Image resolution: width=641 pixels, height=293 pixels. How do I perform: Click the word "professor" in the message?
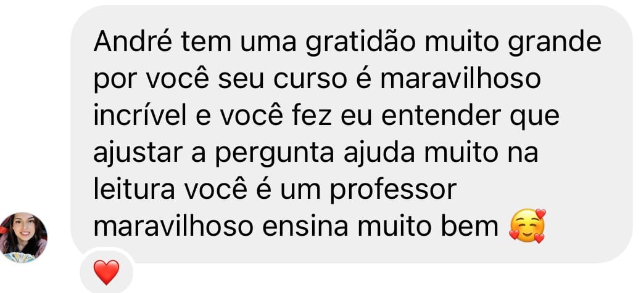point(393,191)
